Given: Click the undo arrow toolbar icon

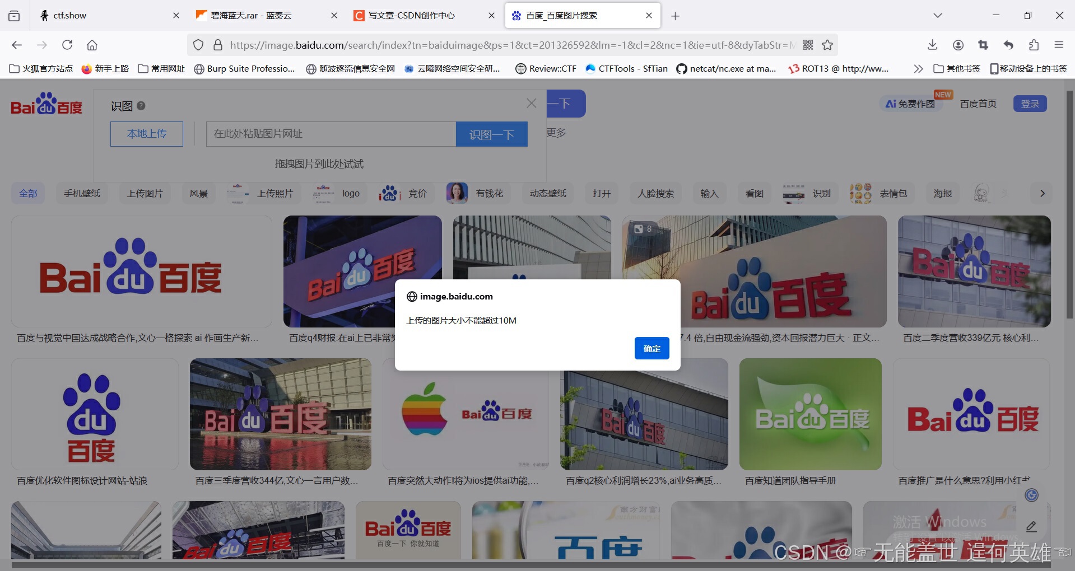Looking at the screenshot, I should coord(1008,45).
